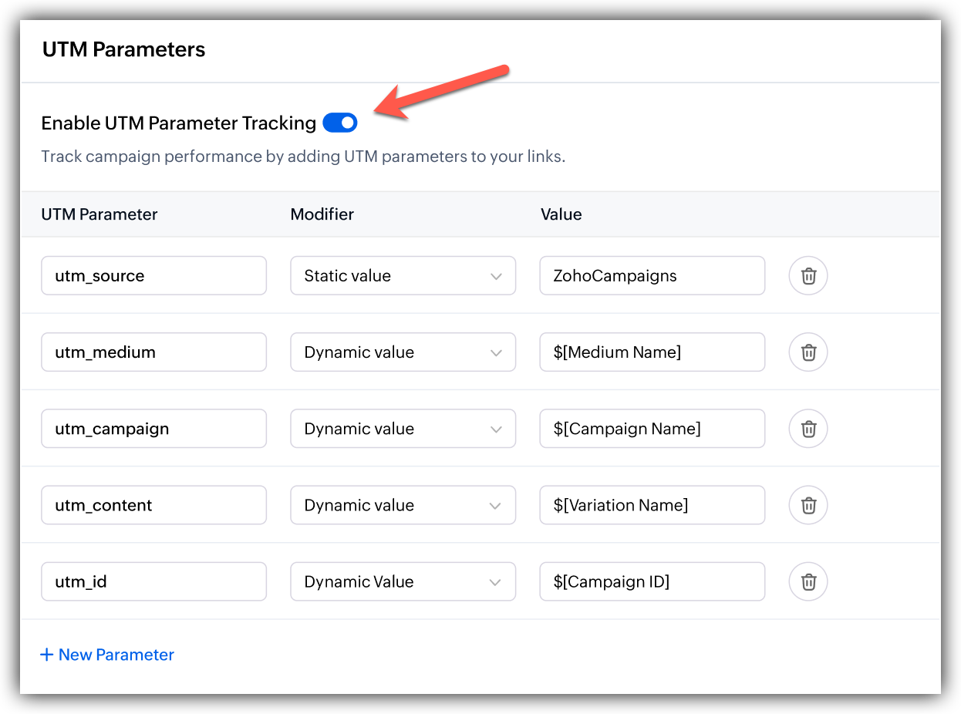Delete the utm_medium parameter row
961x714 pixels.
[808, 352]
